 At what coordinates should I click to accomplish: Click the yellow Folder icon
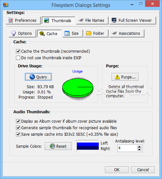click(89, 33)
